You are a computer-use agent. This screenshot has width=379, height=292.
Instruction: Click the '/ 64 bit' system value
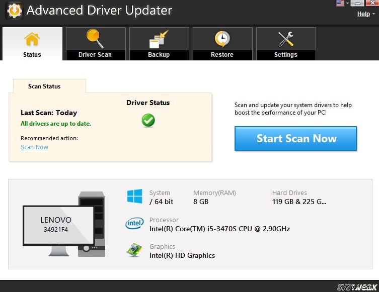pyautogui.click(x=161, y=202)
